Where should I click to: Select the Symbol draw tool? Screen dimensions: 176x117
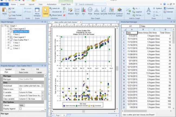click(x=158, y=8)
